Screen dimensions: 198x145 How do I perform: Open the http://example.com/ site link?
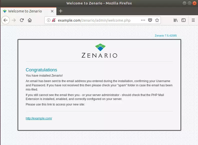point(39,118)
